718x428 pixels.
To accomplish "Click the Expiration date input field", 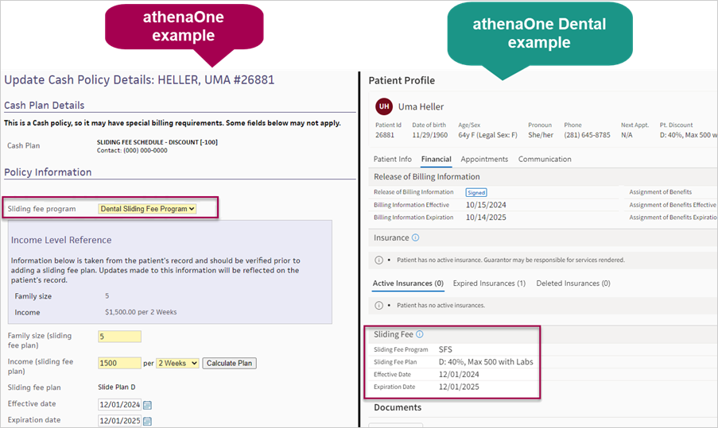I will point(119,421).
